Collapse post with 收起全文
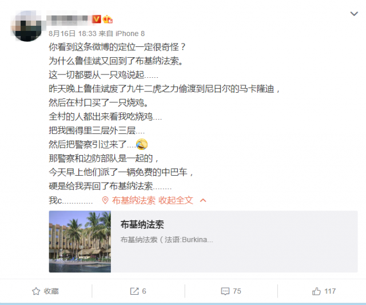366x305 pixels. 176,200
